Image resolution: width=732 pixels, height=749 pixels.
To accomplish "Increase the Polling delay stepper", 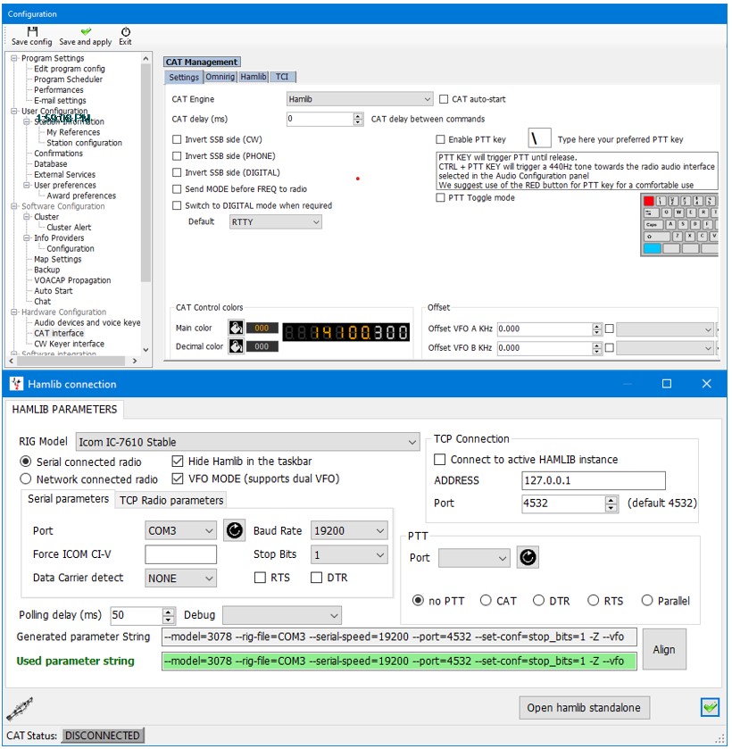I will tap(169, 612).
